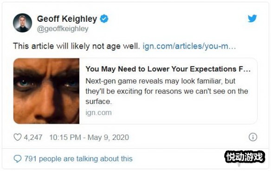
Task: Open the 10:15 PM - May 9, 2020 timestamp
Action: coord(89,137)
